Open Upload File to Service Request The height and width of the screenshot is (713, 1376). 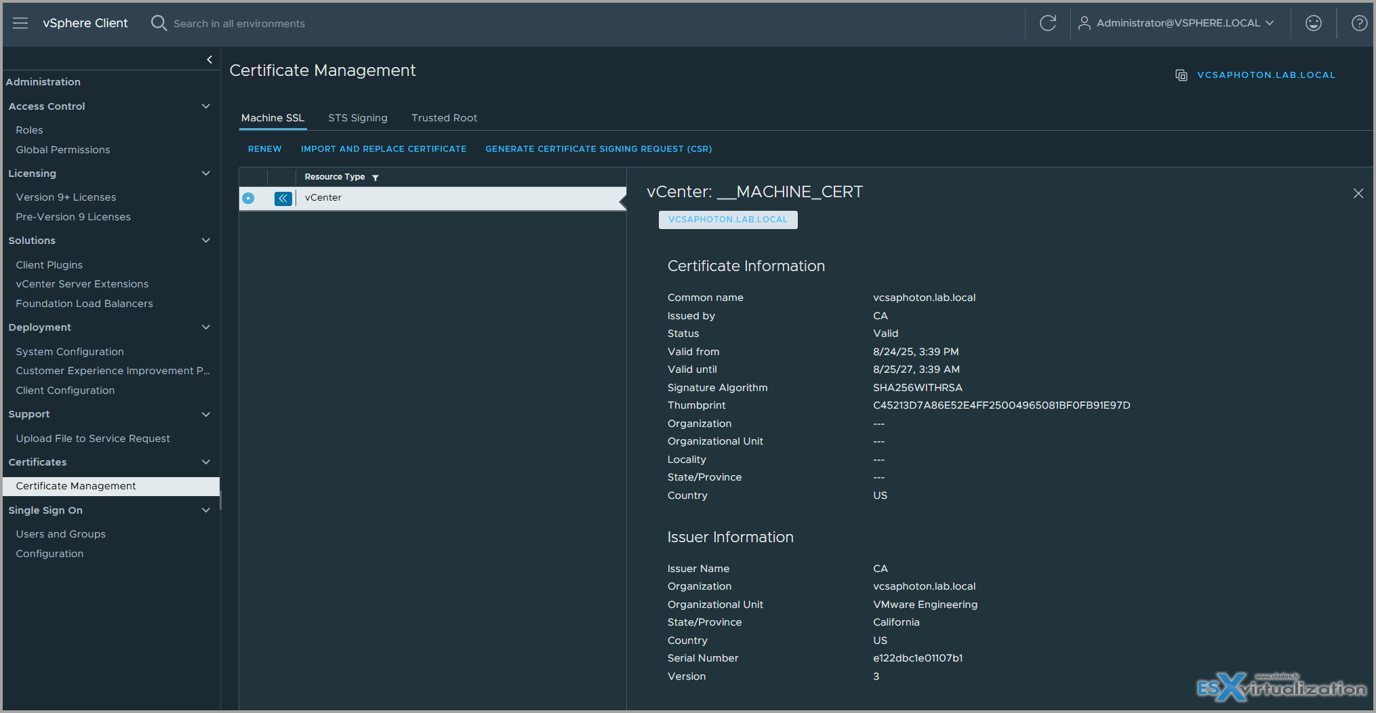pyautogui.click(x=93, y=439)
